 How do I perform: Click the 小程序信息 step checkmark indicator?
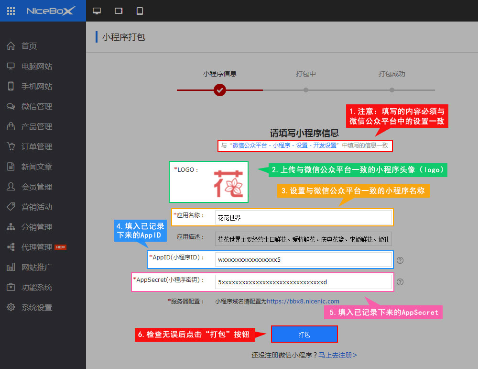point(220,89)
